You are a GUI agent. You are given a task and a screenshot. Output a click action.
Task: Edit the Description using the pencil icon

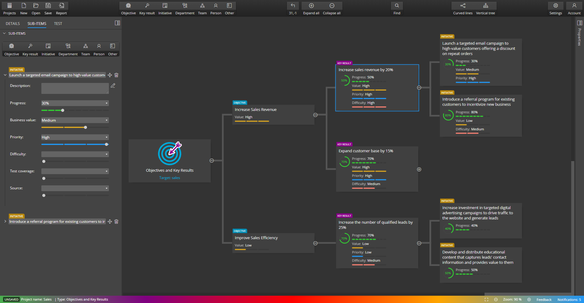(113, 86)
